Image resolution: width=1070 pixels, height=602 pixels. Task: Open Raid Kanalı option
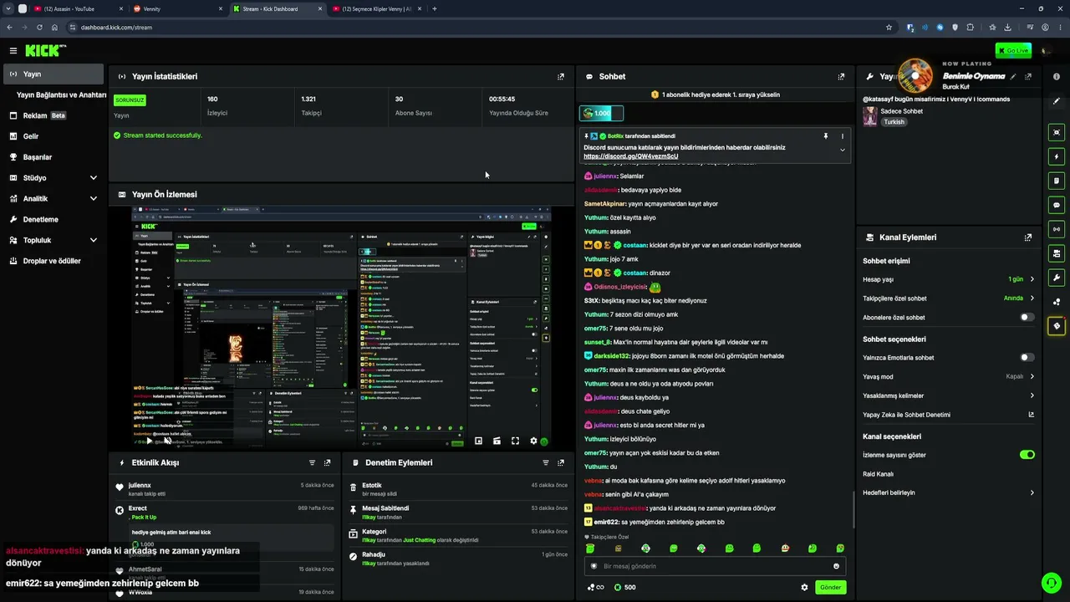coord(949,474)
